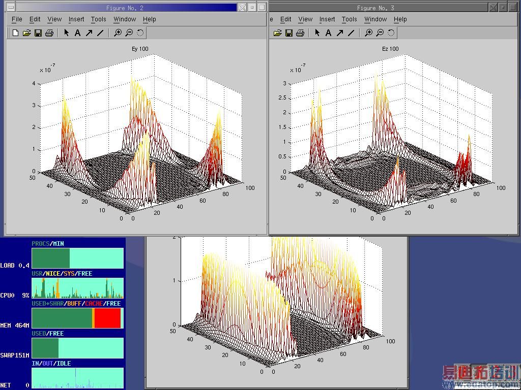521x390 pixels.
Task: Open Tools menu in Figure 3
Action: 350,19
